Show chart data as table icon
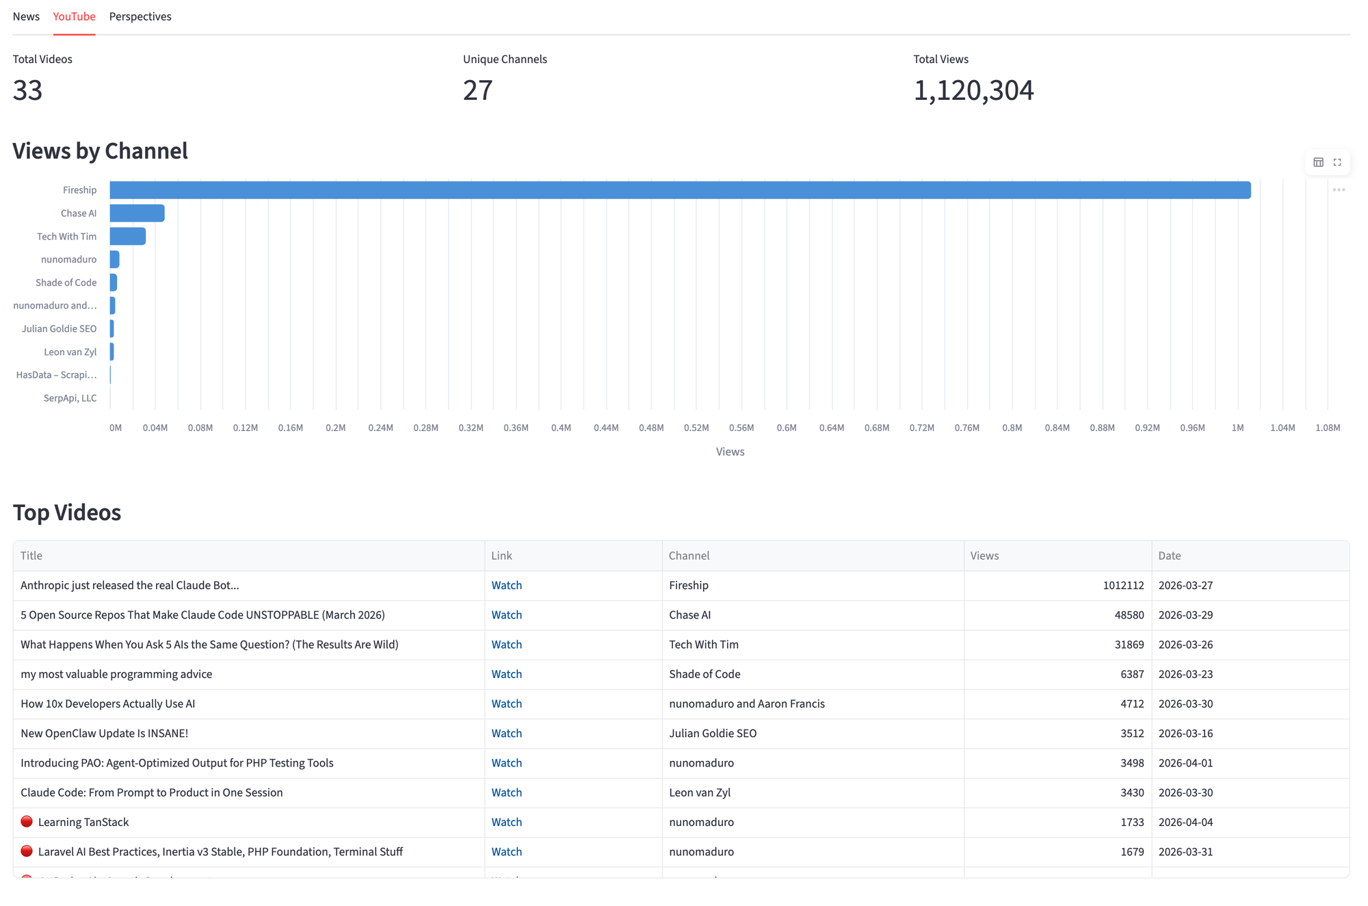This screenshot has width=1368, height=906. click(1318, 162)
